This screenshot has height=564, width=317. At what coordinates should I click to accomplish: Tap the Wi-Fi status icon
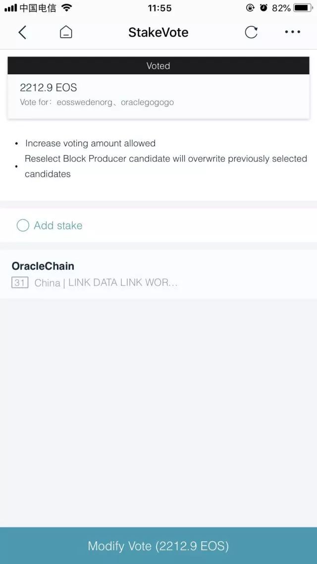pyautogui.click(x=67, y=8)
